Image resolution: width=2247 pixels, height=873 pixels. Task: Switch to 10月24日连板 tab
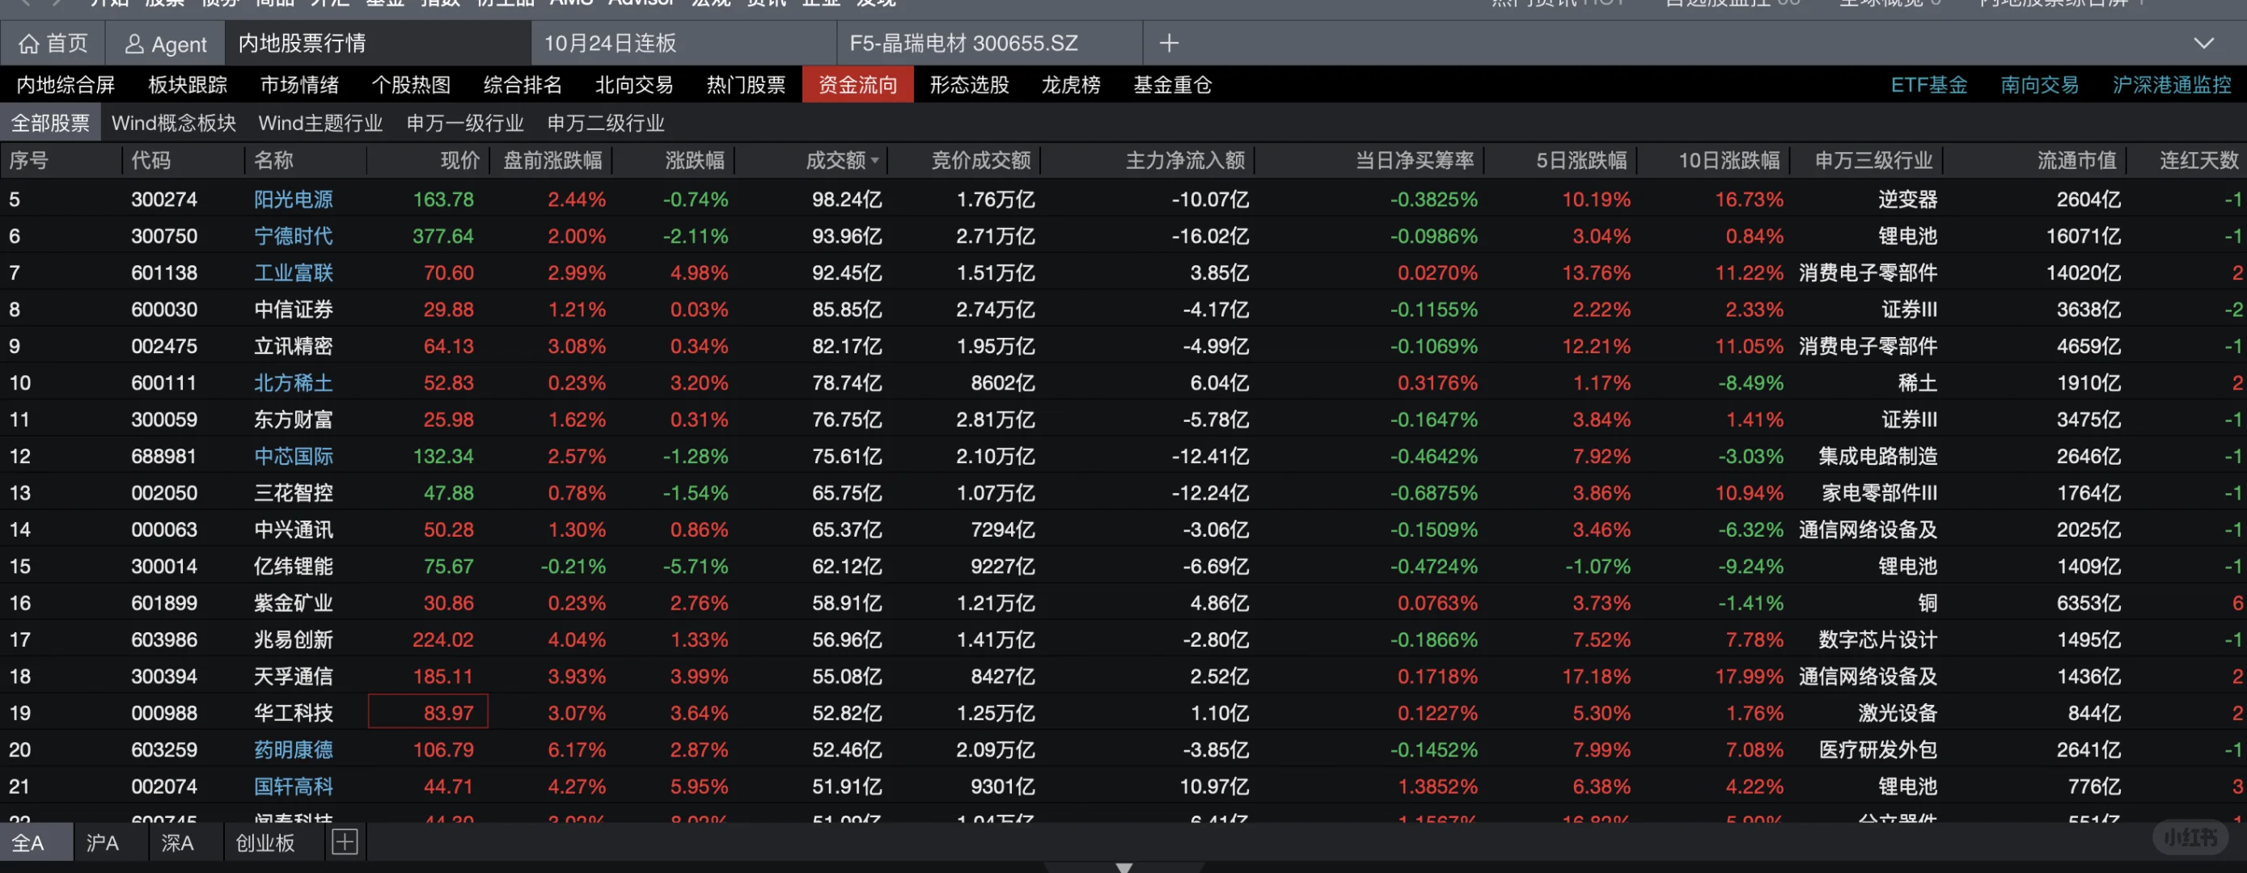tap(610, 44)
